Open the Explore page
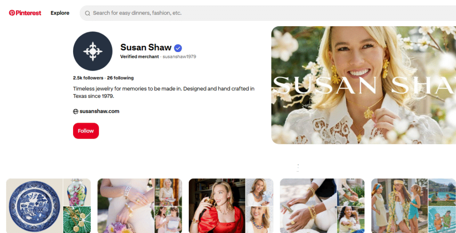The width and height of the screenshot is (456, 233). pyautogui.click(x=60, y=13)
